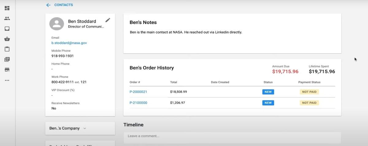
Task: Go back to CONTACTS list
Action: [x=63, y=5]
